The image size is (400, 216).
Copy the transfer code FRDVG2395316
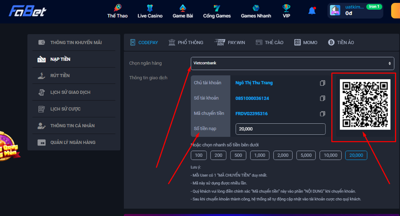(322, 114)
